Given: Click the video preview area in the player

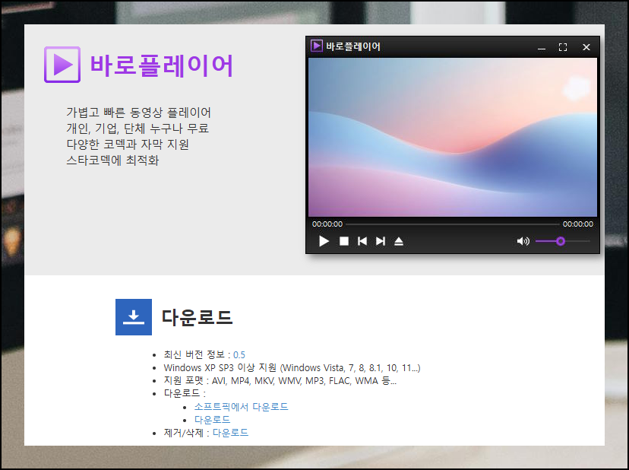Looking at the screenshot, I should [453, 137].
